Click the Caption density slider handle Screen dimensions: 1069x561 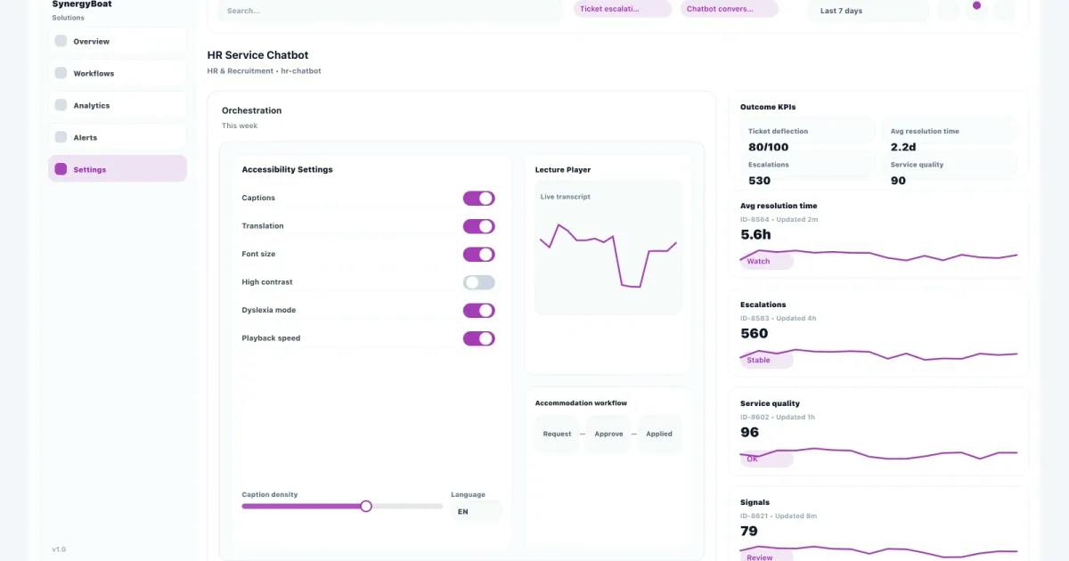click(x=366, y=506)
